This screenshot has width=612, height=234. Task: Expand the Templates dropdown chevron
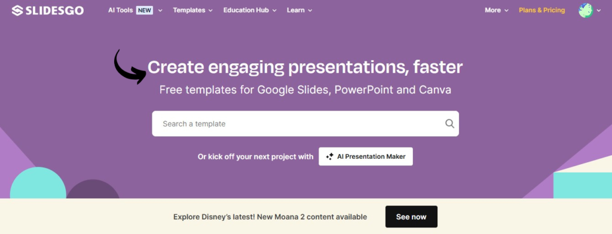(x=211, y=11)
